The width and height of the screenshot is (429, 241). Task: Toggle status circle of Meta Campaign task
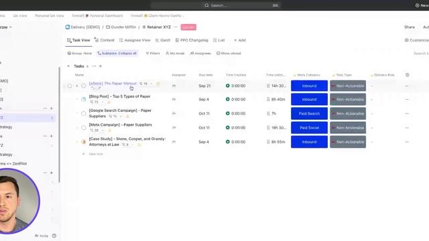click(83, 128)
